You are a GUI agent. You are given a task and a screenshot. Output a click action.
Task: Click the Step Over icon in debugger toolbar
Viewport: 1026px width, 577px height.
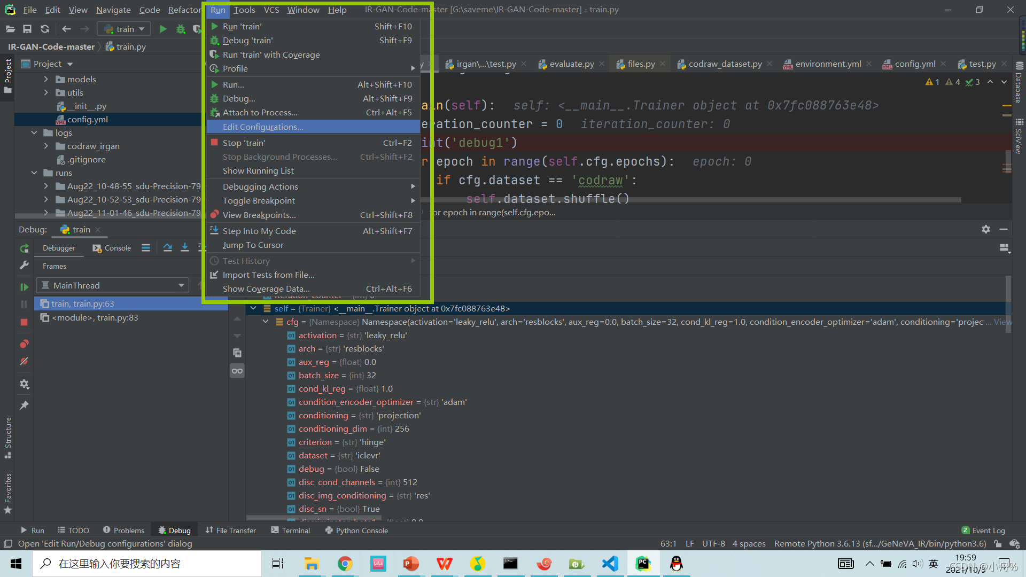tap(168, 247)
